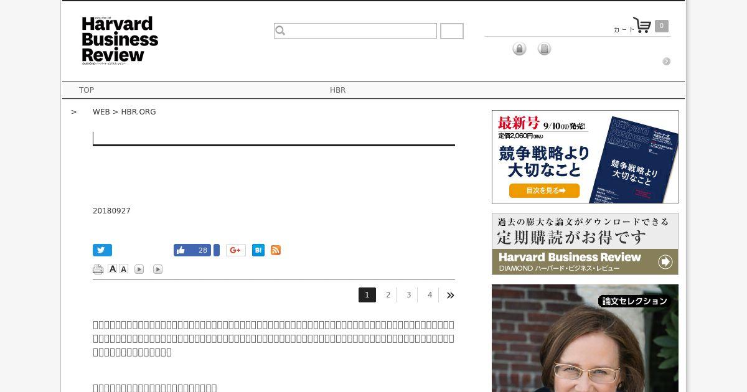The width and height of the screenshot is (747, 392).
Task: Open the HBR navigation menu item
Action: click(337, 90)
